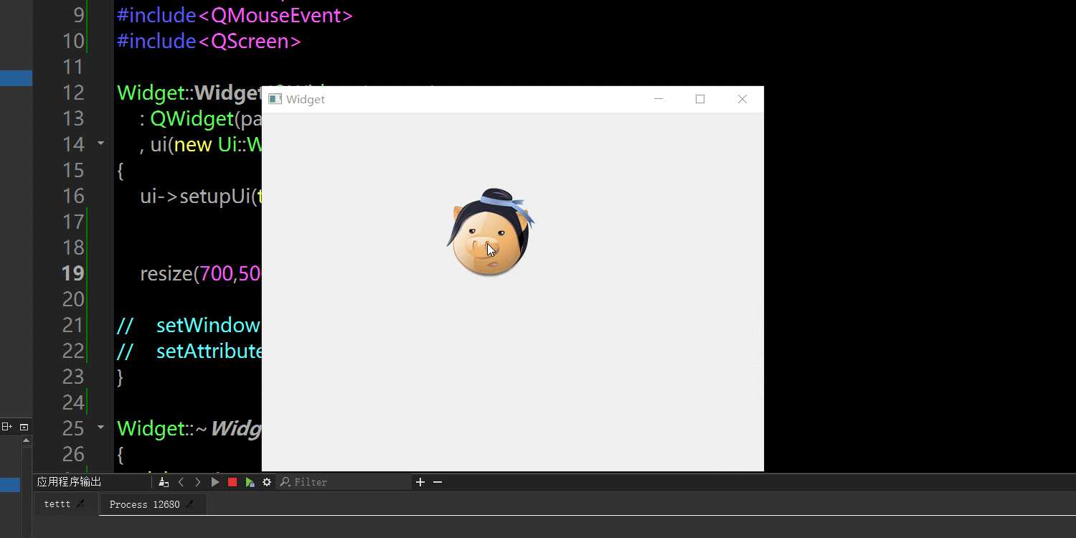Maximize the Widget window

coord(700,99)
